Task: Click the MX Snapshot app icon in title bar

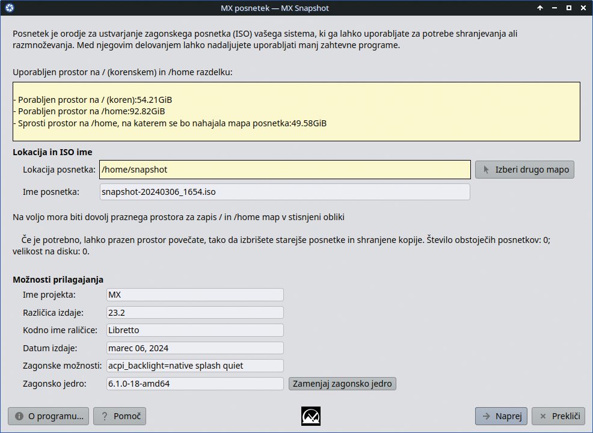Action: (10, 8)
